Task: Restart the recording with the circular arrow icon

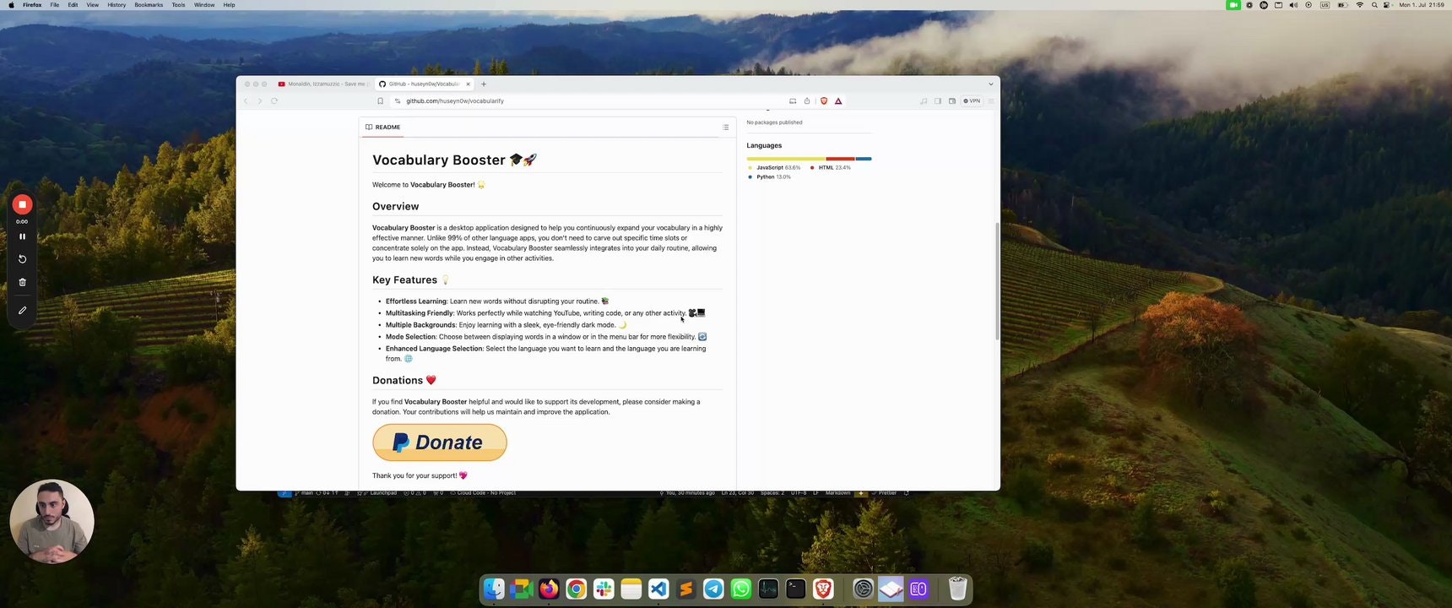Action: click(x=22, y=259)
